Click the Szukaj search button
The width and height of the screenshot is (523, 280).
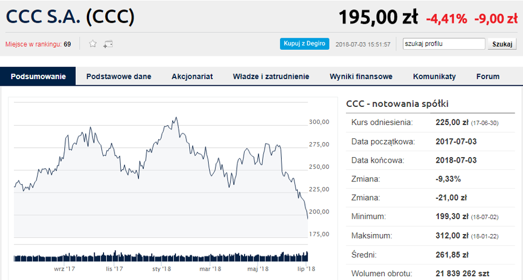coord(502,44)
